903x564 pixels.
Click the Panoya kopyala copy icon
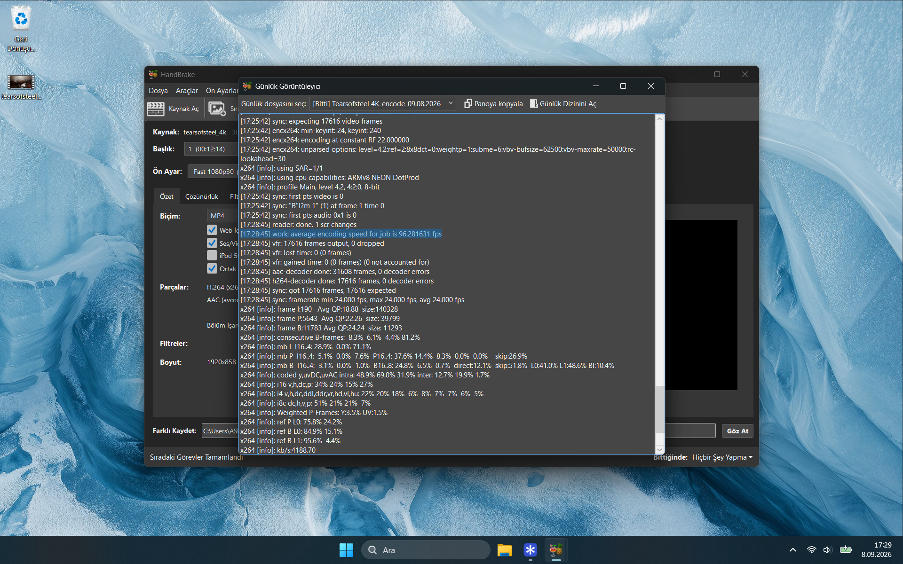point(467,103)
